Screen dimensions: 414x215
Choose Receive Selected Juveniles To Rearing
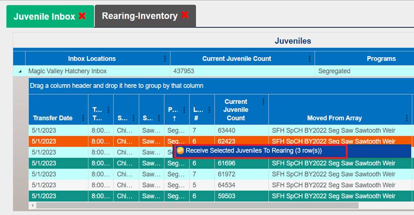pyautogui.click(x=253, y=150)
